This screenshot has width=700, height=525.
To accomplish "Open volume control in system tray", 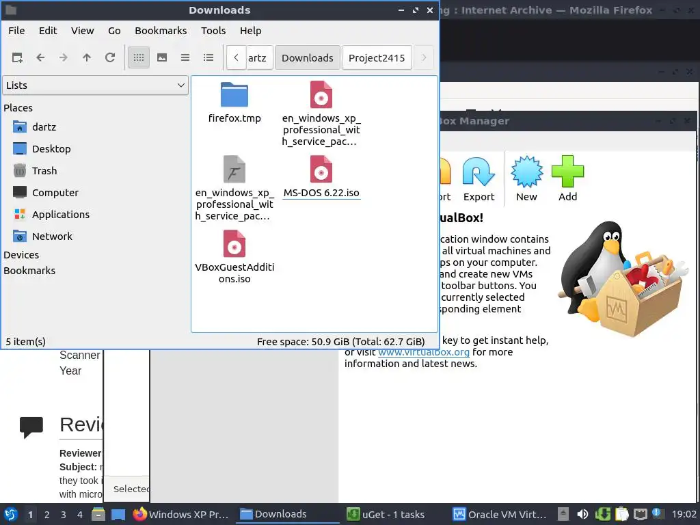I will click(x=582, y=514).
